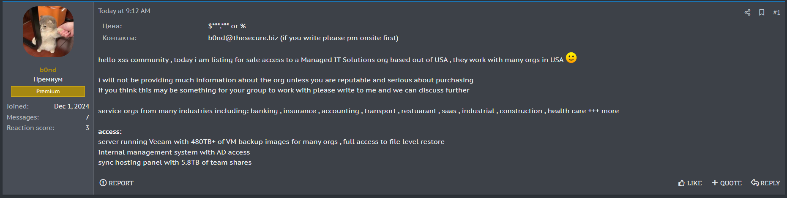Image resolution: width=787 pixels, height=198 pixels.
Task: Click the b0nd@thesecure.biz contact address
Action: click(243, 38)
